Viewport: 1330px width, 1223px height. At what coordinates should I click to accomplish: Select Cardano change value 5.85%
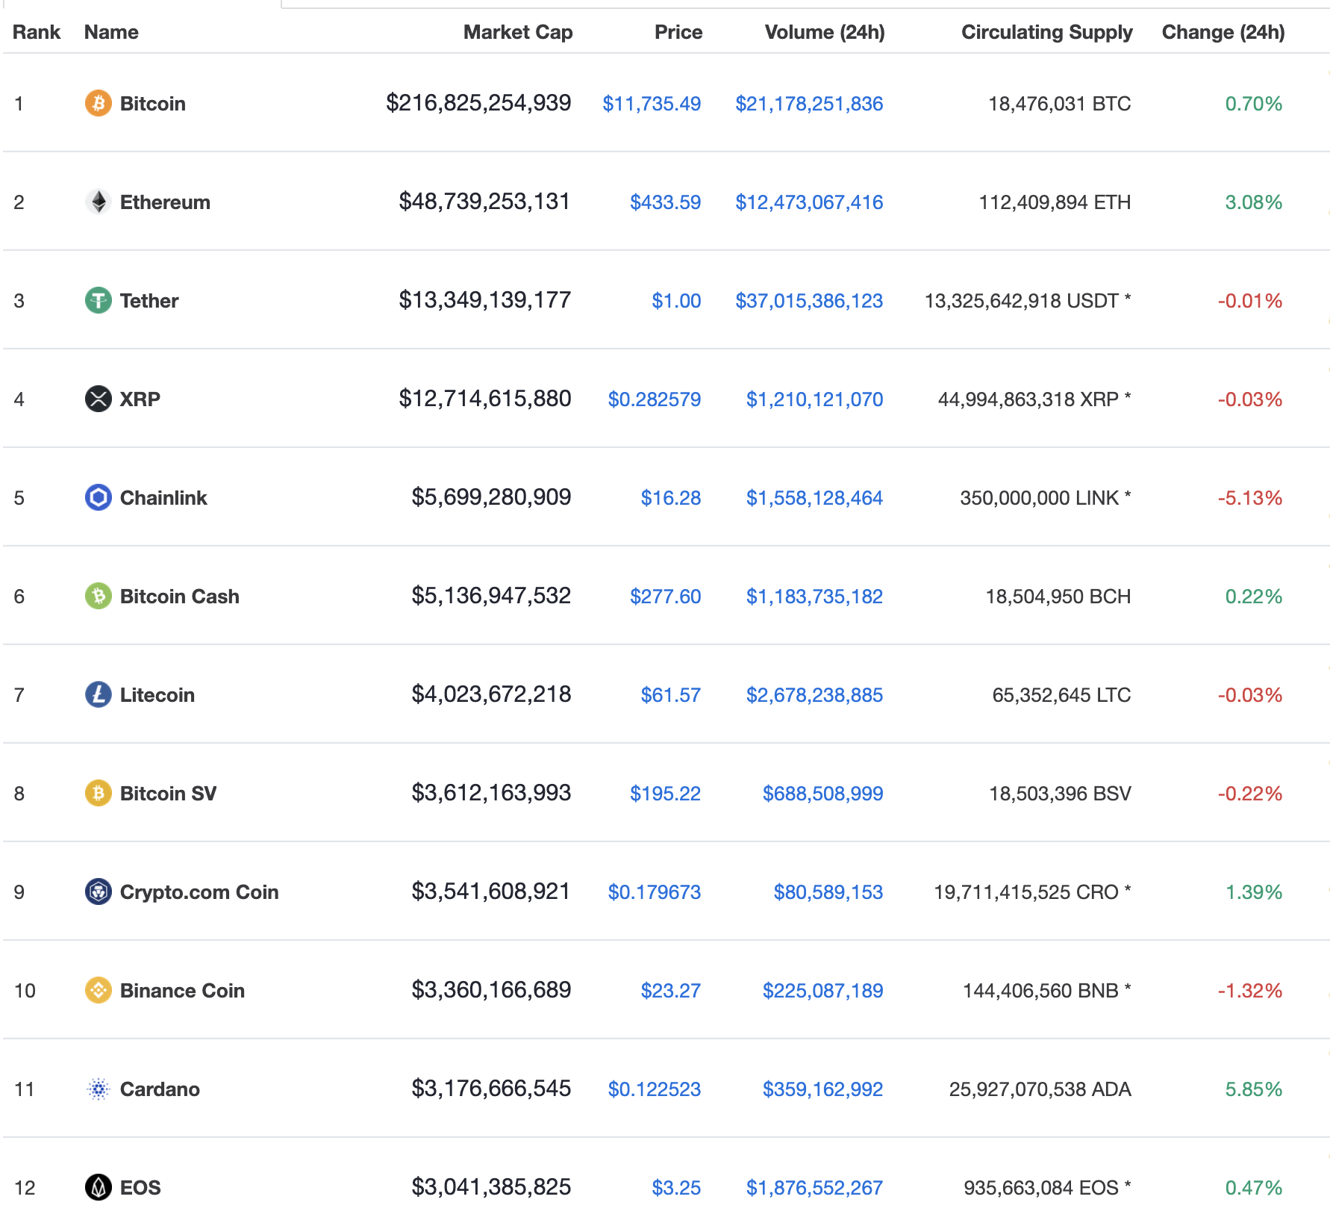(x=1254, y=1089)
